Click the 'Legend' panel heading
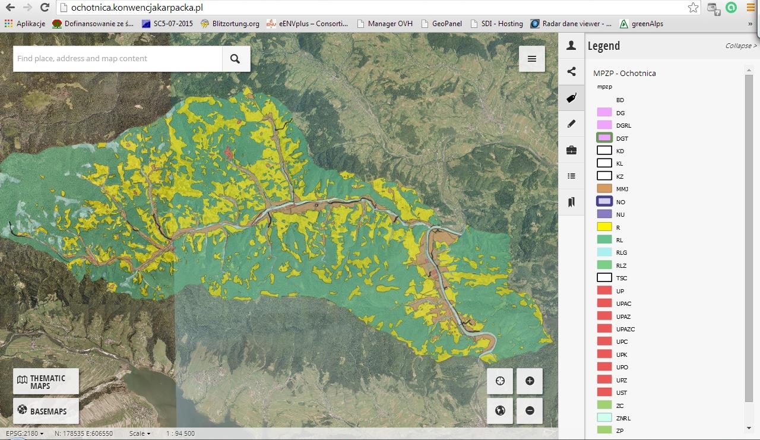The width and height of the screenshot is (760, 440). pyautogui.click(x=604, y=46)
